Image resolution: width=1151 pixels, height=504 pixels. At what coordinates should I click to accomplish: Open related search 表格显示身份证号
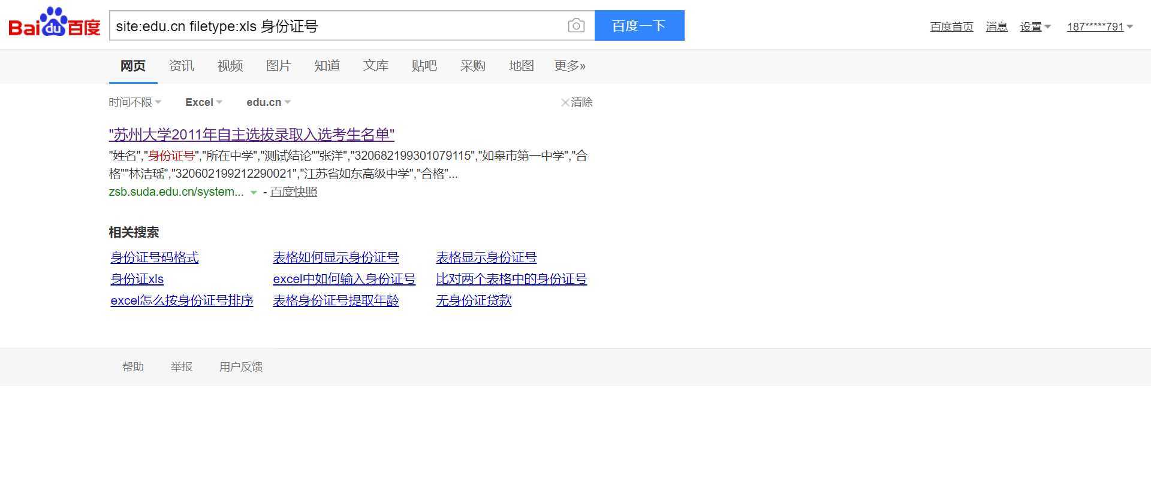point(486,257)
